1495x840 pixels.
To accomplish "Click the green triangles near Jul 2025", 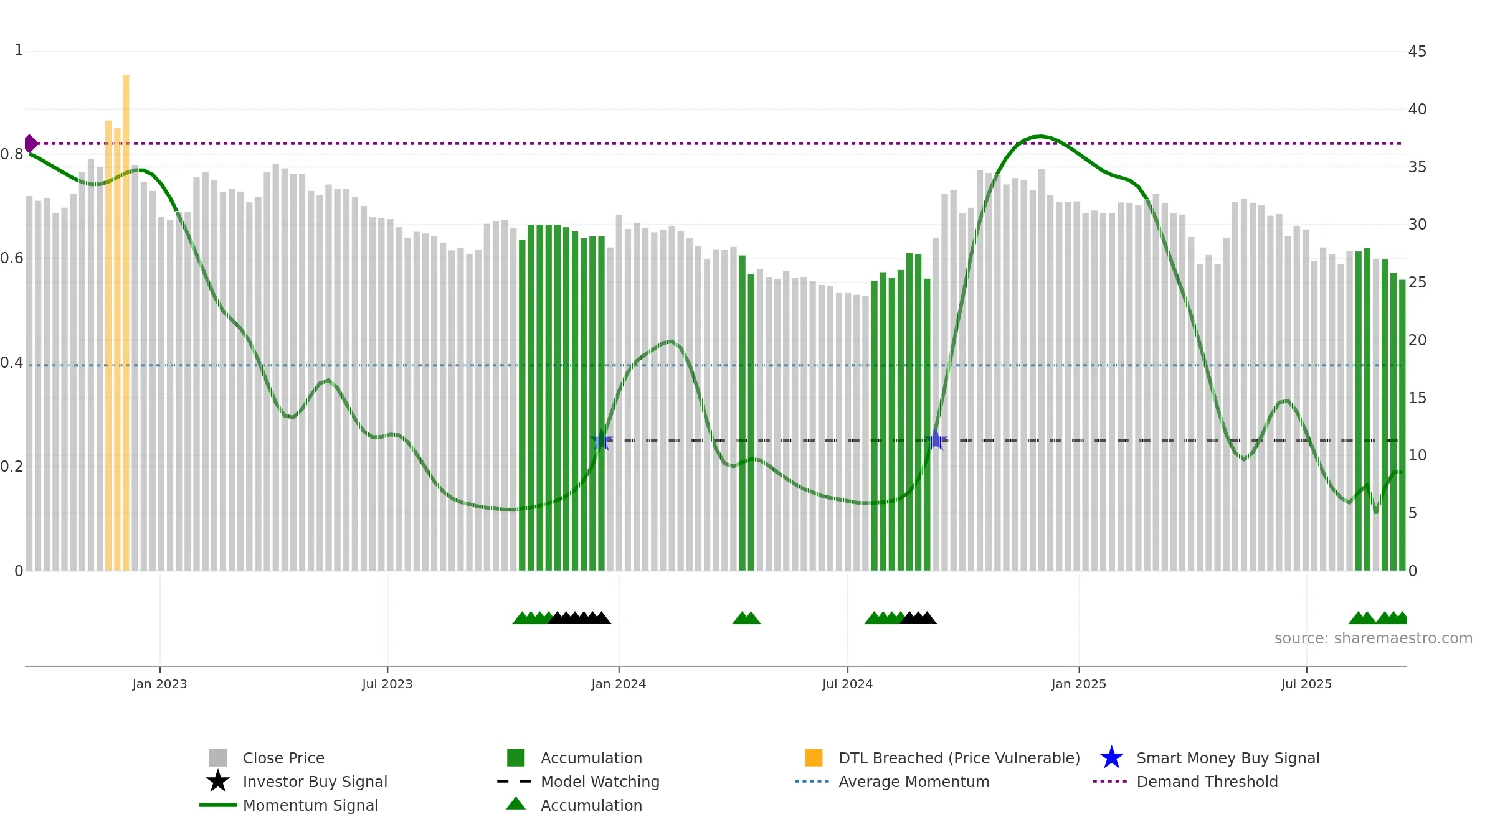I will point(1378,618).
